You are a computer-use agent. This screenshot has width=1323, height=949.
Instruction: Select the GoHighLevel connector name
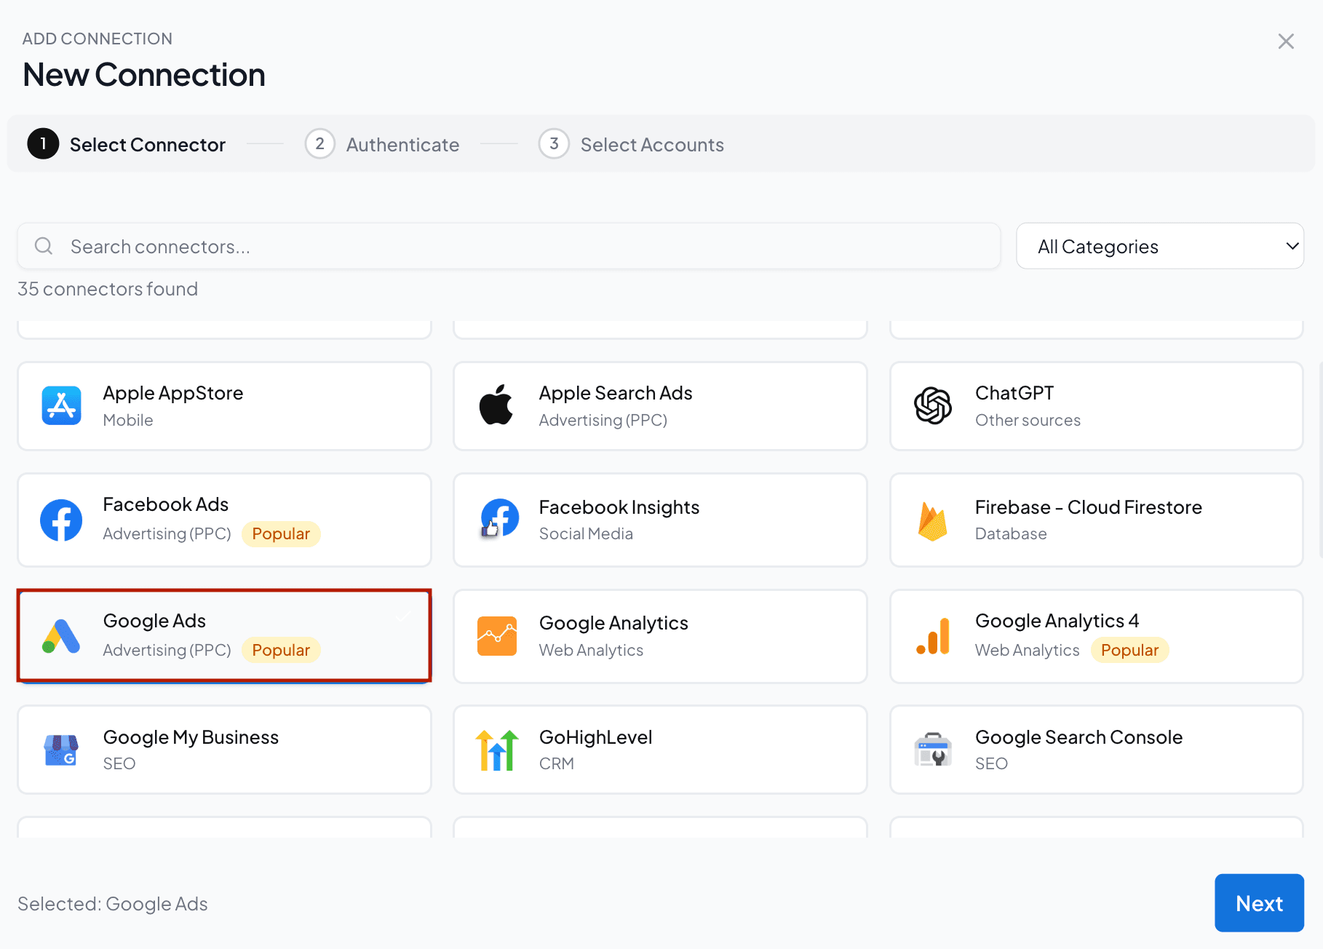click(595, 737)
